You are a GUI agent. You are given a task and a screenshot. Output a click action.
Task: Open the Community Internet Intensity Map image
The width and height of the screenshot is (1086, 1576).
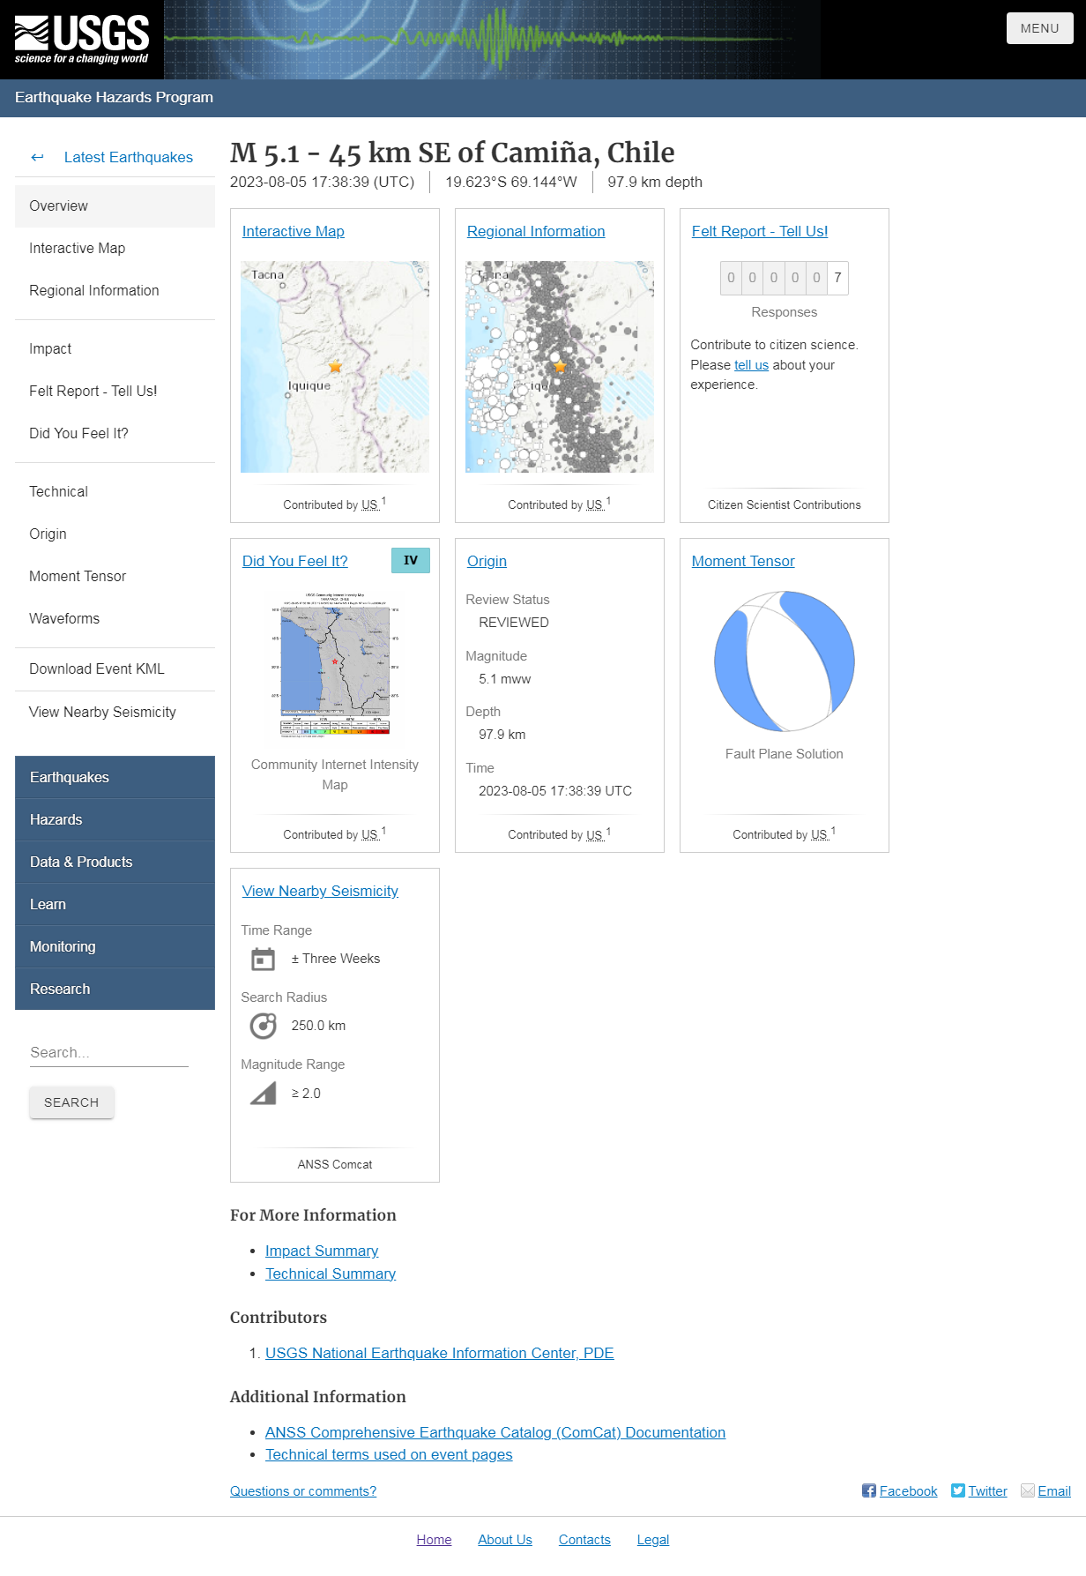335,665
